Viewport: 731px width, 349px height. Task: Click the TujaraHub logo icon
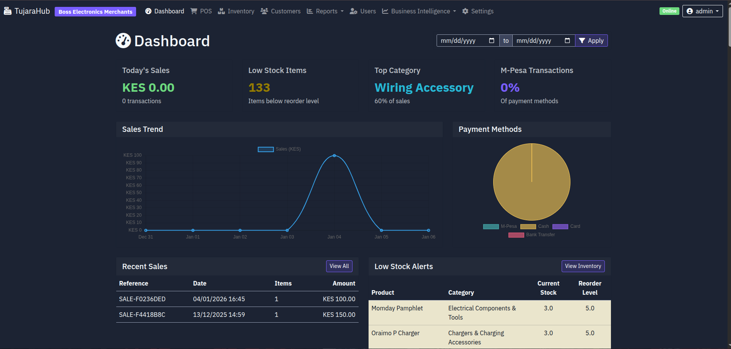pos(7,11)
